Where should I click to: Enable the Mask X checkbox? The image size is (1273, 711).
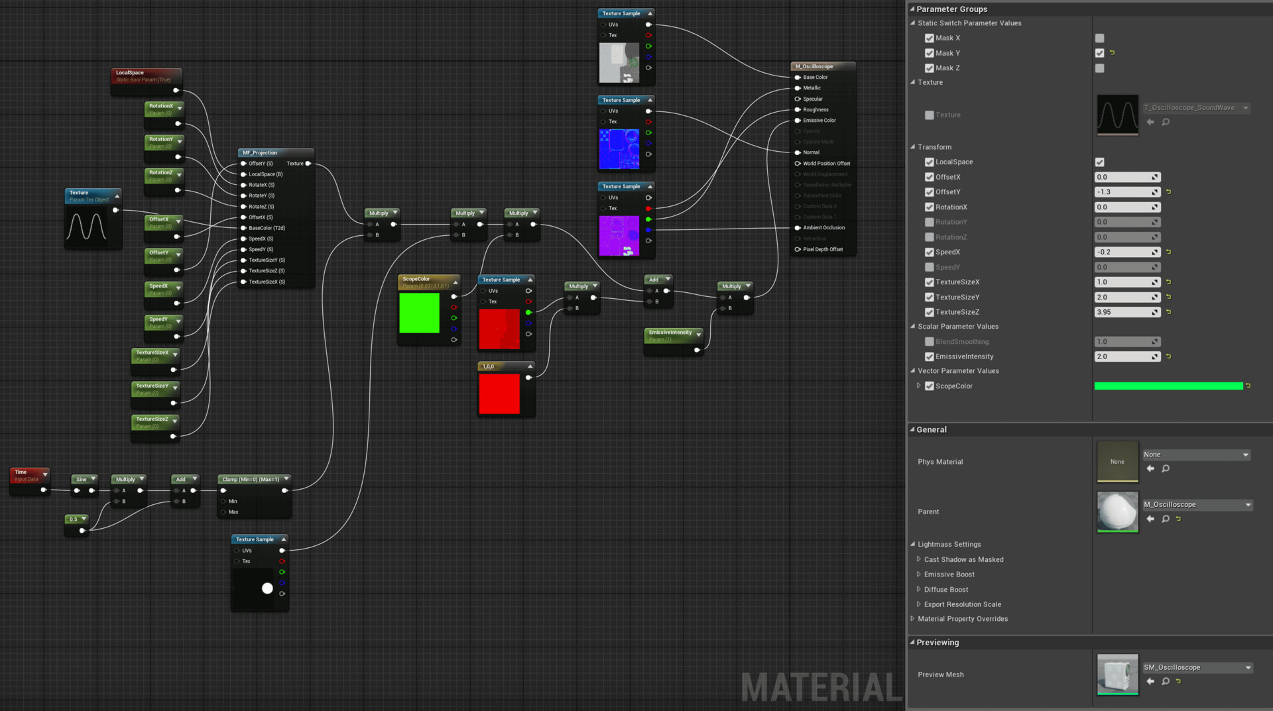(x=930, y=38)
